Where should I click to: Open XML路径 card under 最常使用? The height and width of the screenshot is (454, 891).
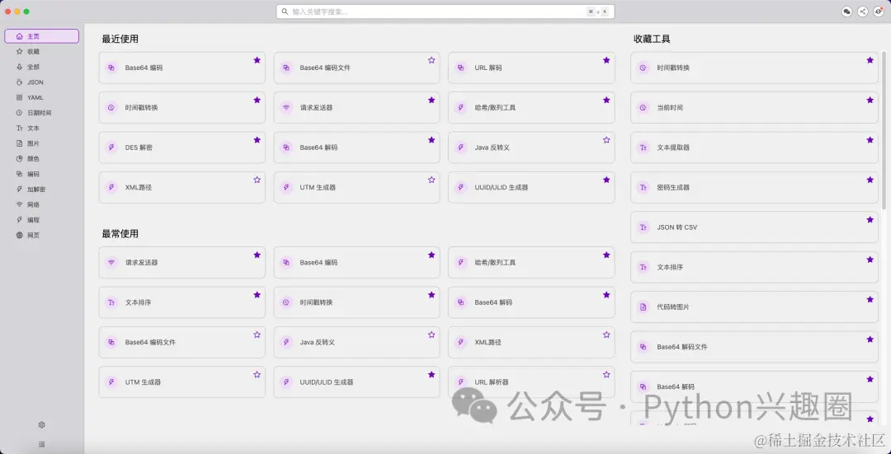(531, 342)
